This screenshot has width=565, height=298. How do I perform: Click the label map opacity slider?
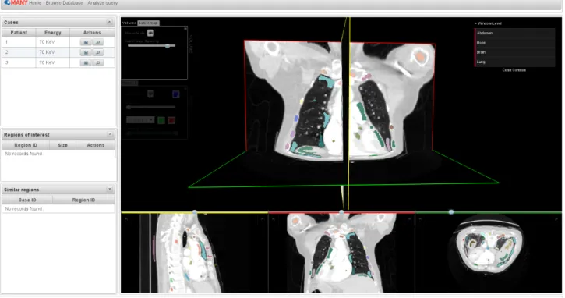(x=151, y=46)
